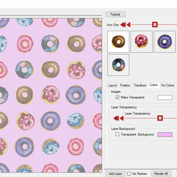This screenshot has height=177, width=177.
Task: Switch to the Position tab
Action: 125,85
